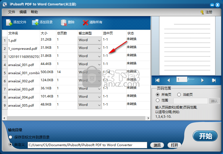Choose the Custom (自定义) output directory option
This screenshot has width=223, height=154.
[x=10, y=145]
